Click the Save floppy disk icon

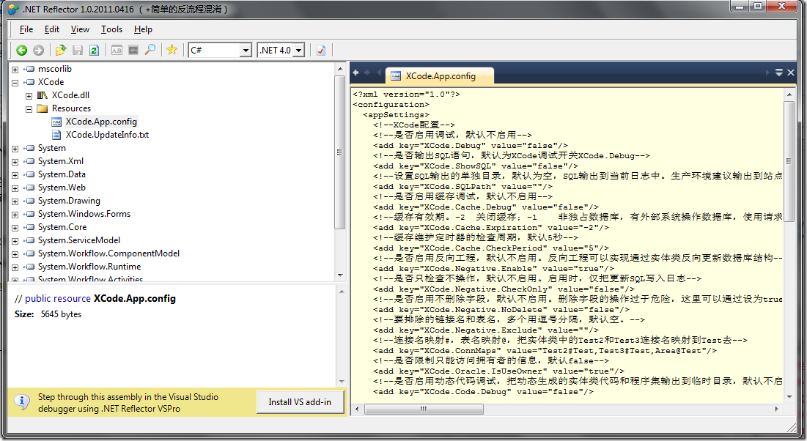coord(78,50)
